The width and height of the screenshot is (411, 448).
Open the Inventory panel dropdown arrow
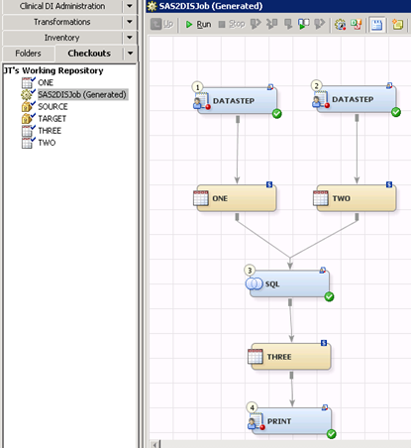point(130,38)
